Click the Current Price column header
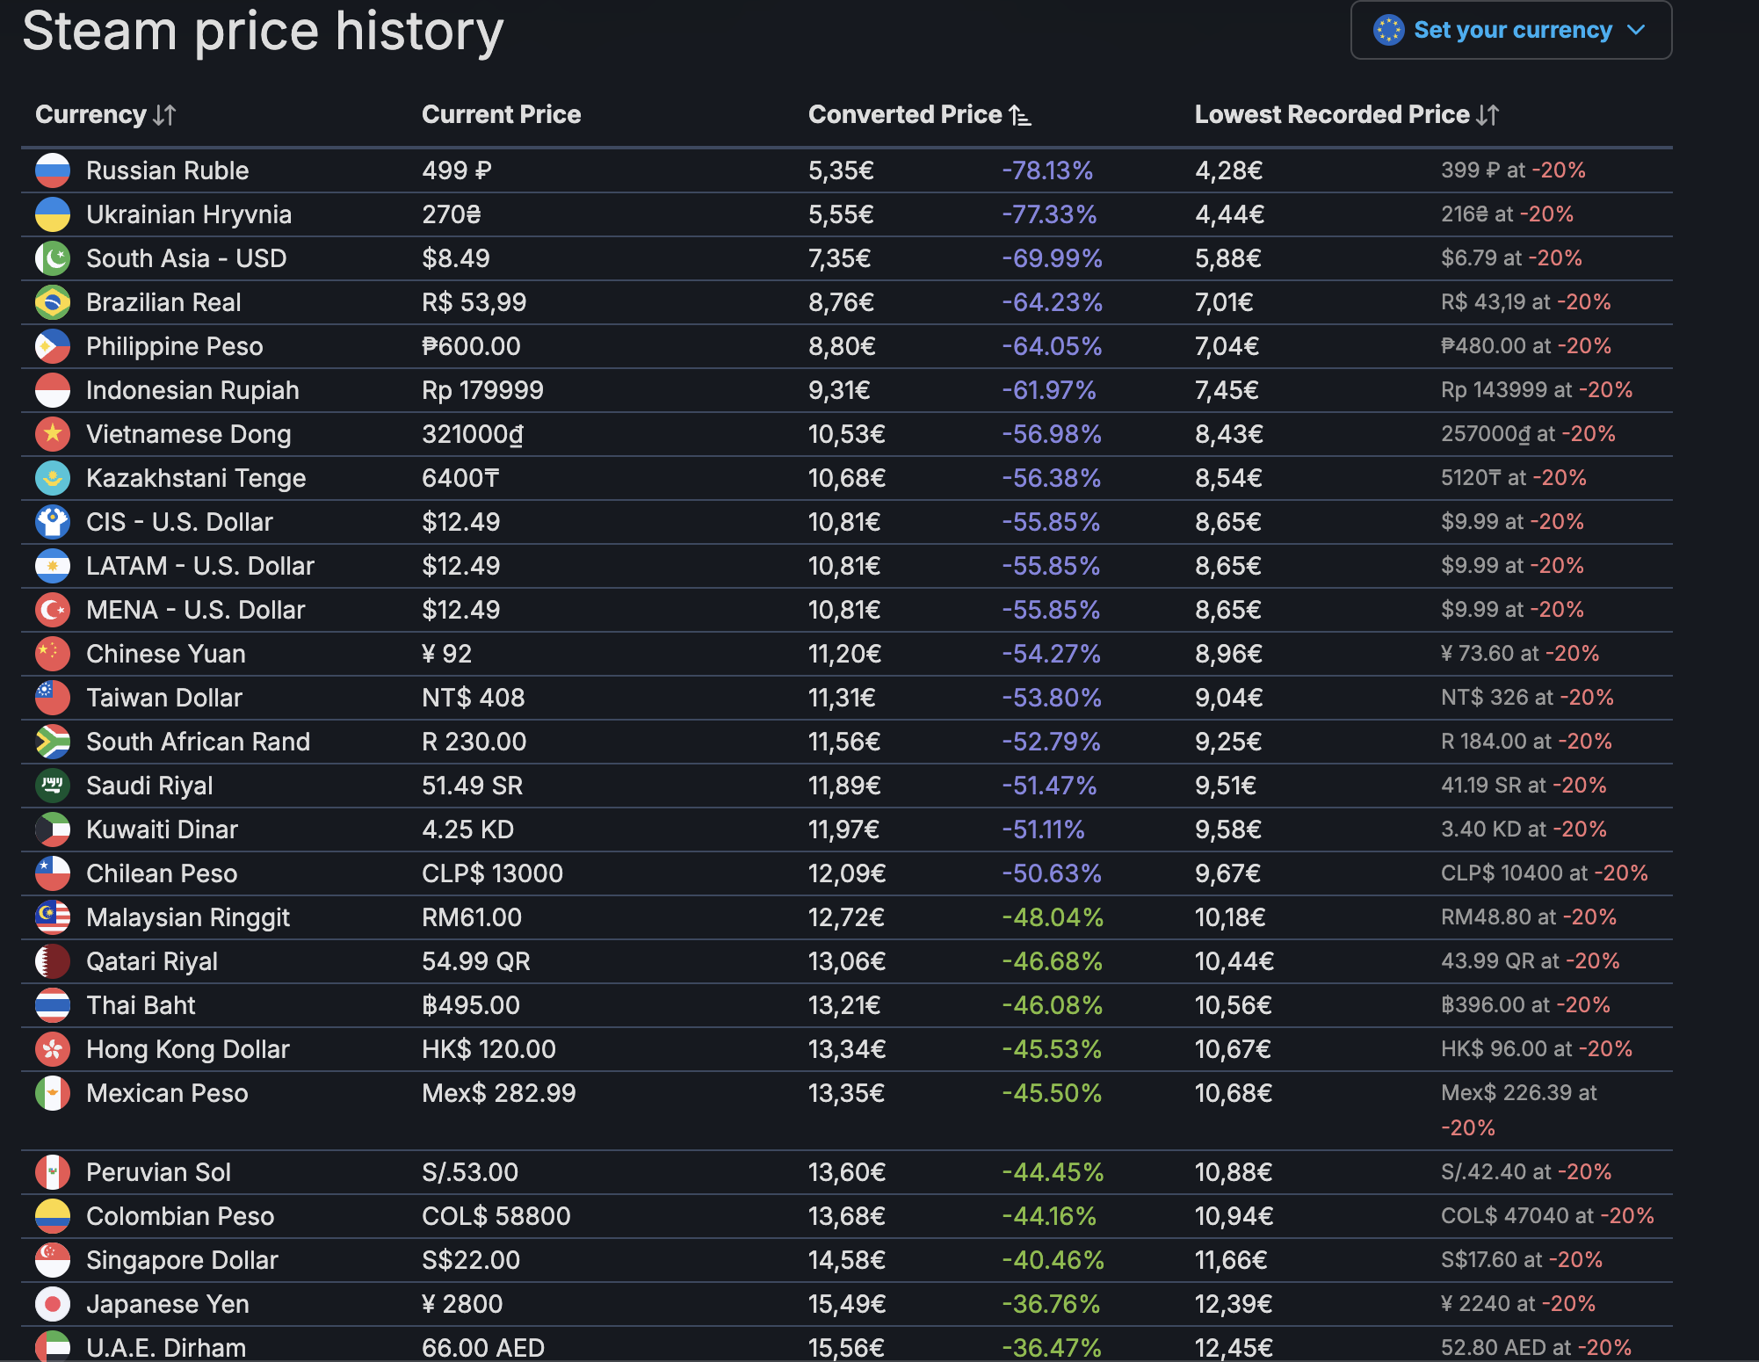The width and height of the screenshot is (1759, 1362). click(x=501, y=114)
